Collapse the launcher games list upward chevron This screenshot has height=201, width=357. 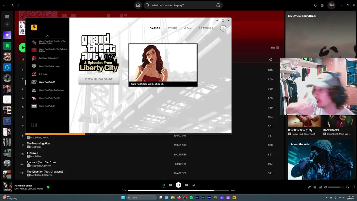(x=47, y=36)
